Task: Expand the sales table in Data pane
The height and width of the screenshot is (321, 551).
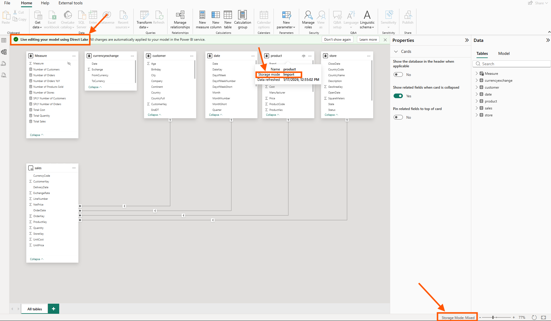Action: pos(476,108)
